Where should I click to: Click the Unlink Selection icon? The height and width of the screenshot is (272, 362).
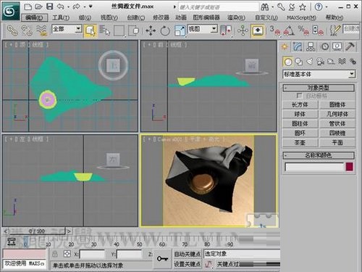[x=27, y=30]
